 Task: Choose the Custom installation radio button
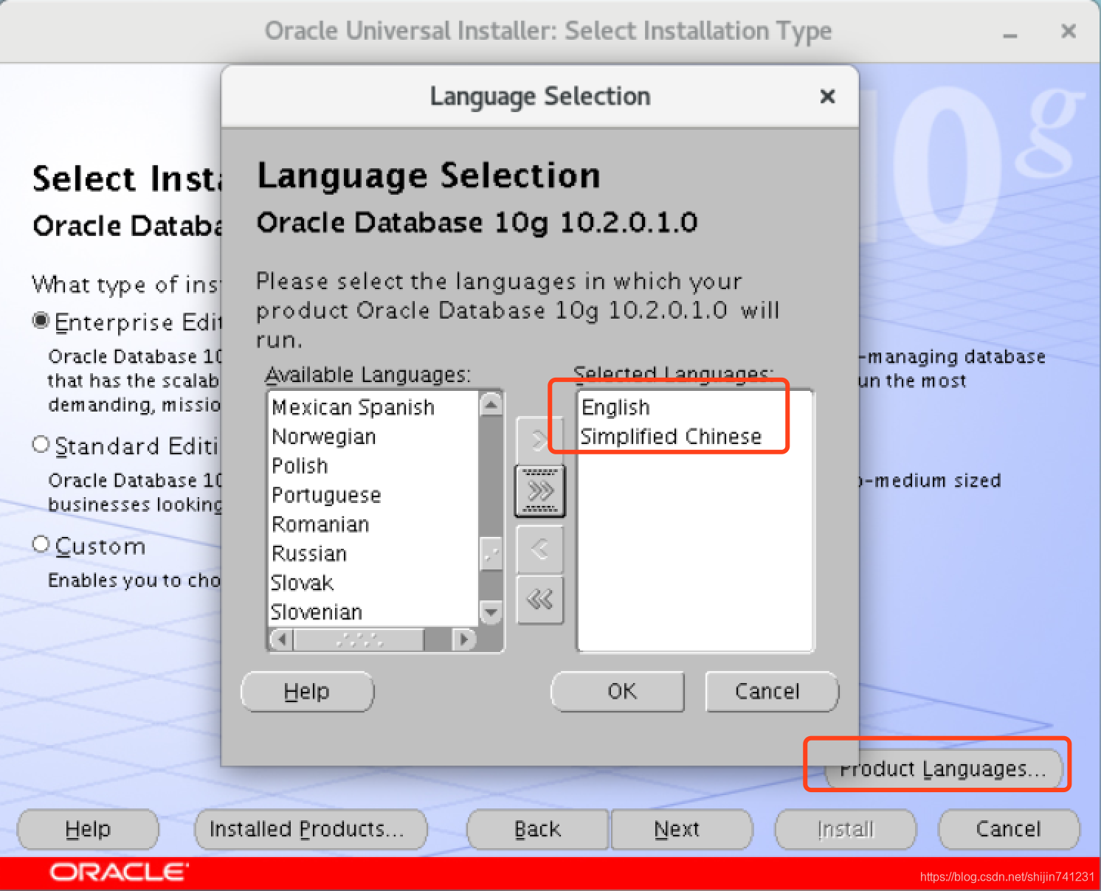pyautogui.click(x=41, y=544)
